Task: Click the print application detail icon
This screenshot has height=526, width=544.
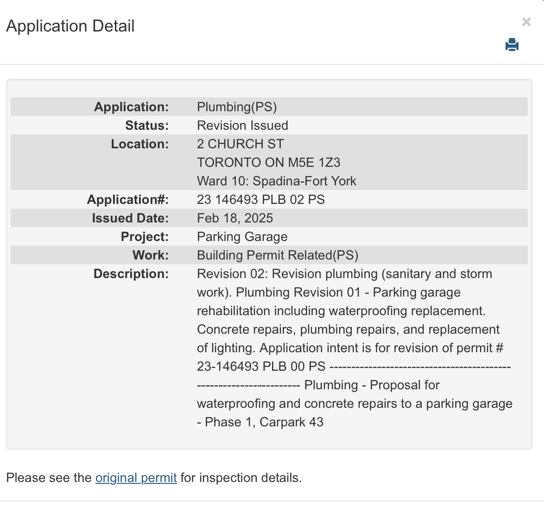Action: coord(512,45)
